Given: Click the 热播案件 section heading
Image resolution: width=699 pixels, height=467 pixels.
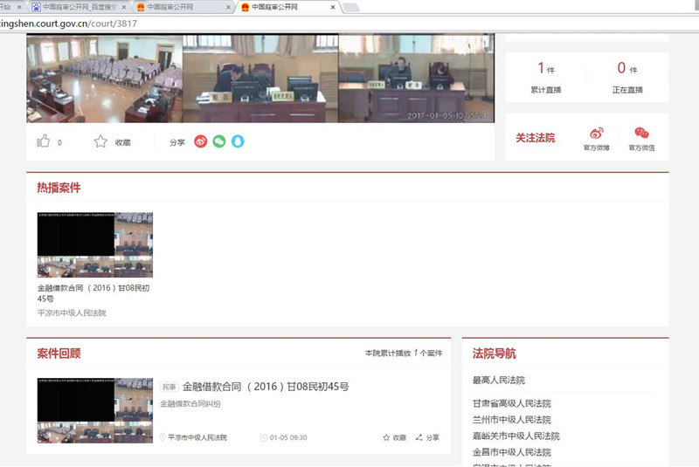Looking at the screenshot, I should click(59, 188).
